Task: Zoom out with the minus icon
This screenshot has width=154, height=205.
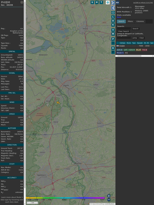Action: 109,200
